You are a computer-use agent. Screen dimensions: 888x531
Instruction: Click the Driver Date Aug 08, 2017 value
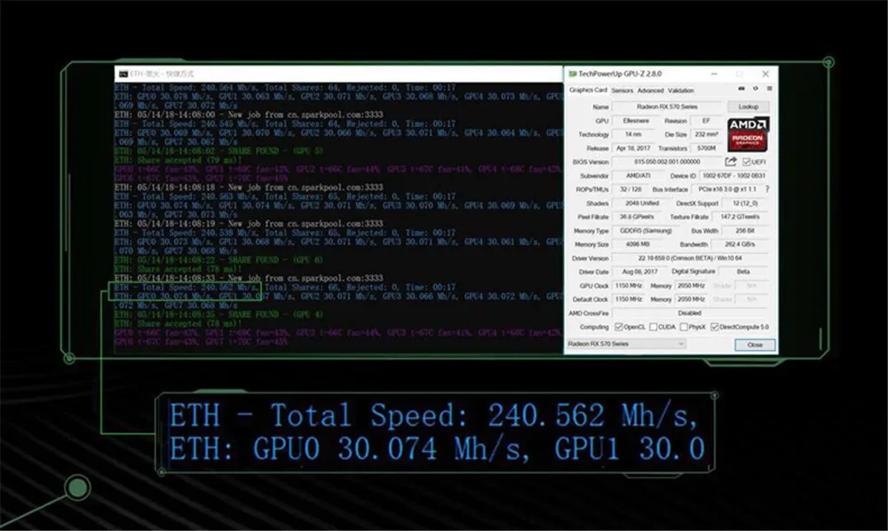point(640,272)
